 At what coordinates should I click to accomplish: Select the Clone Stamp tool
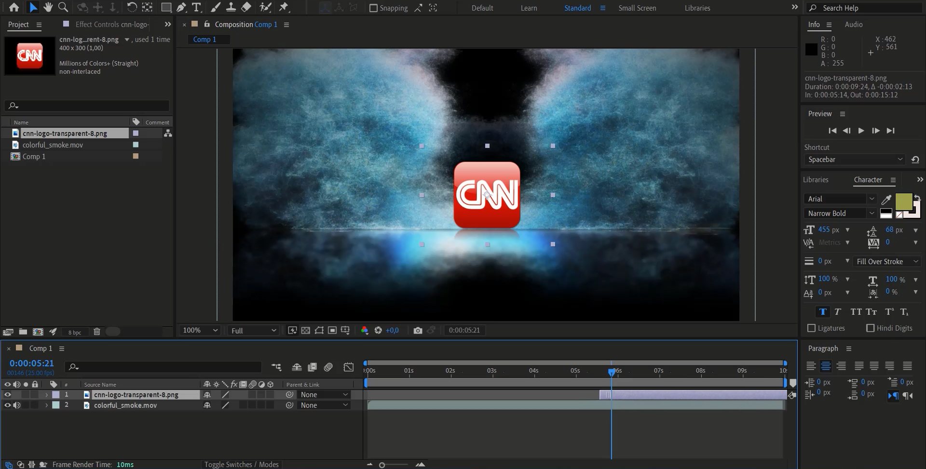pos(231,7)
